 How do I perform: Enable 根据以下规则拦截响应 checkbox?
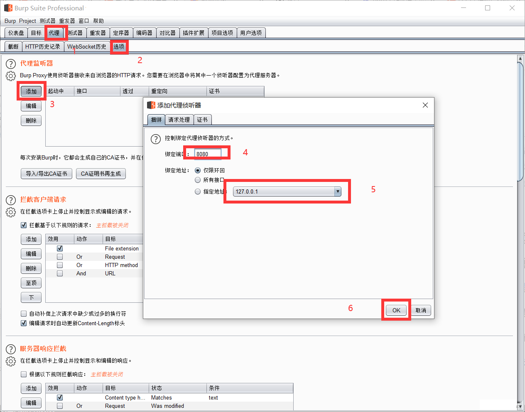(x=24, y=374)
